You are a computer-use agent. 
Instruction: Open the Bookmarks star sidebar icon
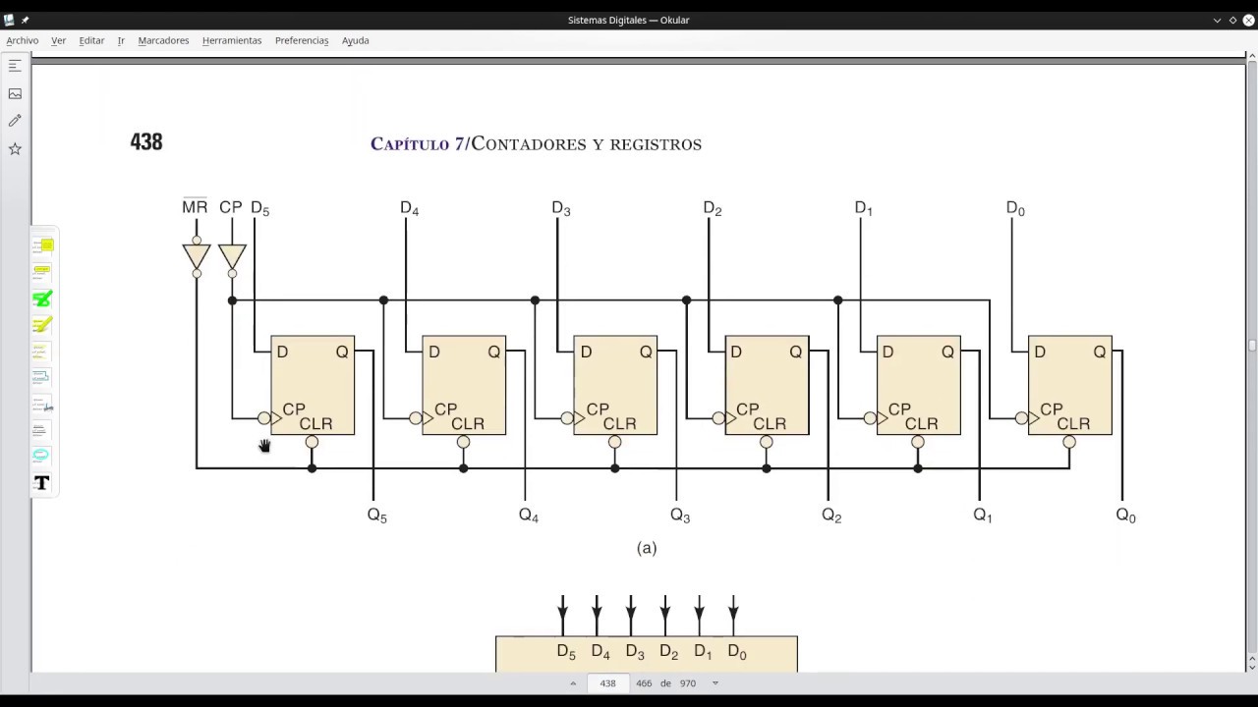click(15, 148)
